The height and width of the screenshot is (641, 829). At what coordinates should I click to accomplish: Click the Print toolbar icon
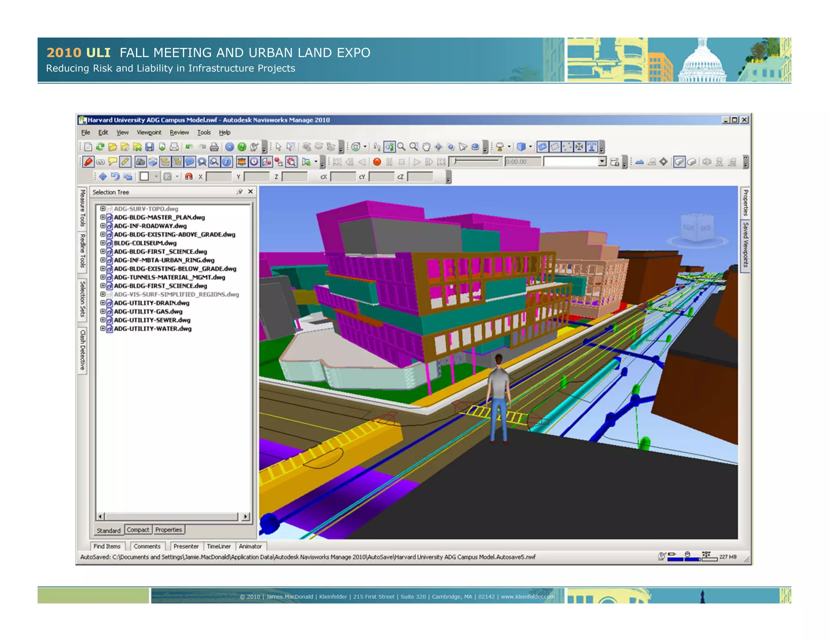click(214, 147)
